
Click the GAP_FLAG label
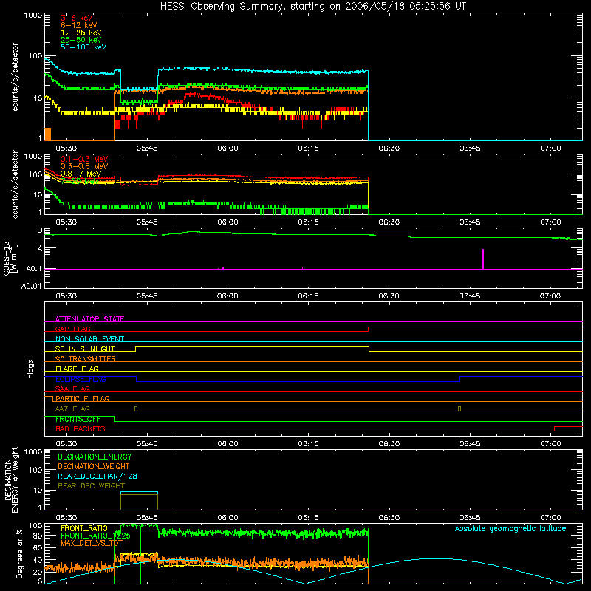(x=72, y=329)
